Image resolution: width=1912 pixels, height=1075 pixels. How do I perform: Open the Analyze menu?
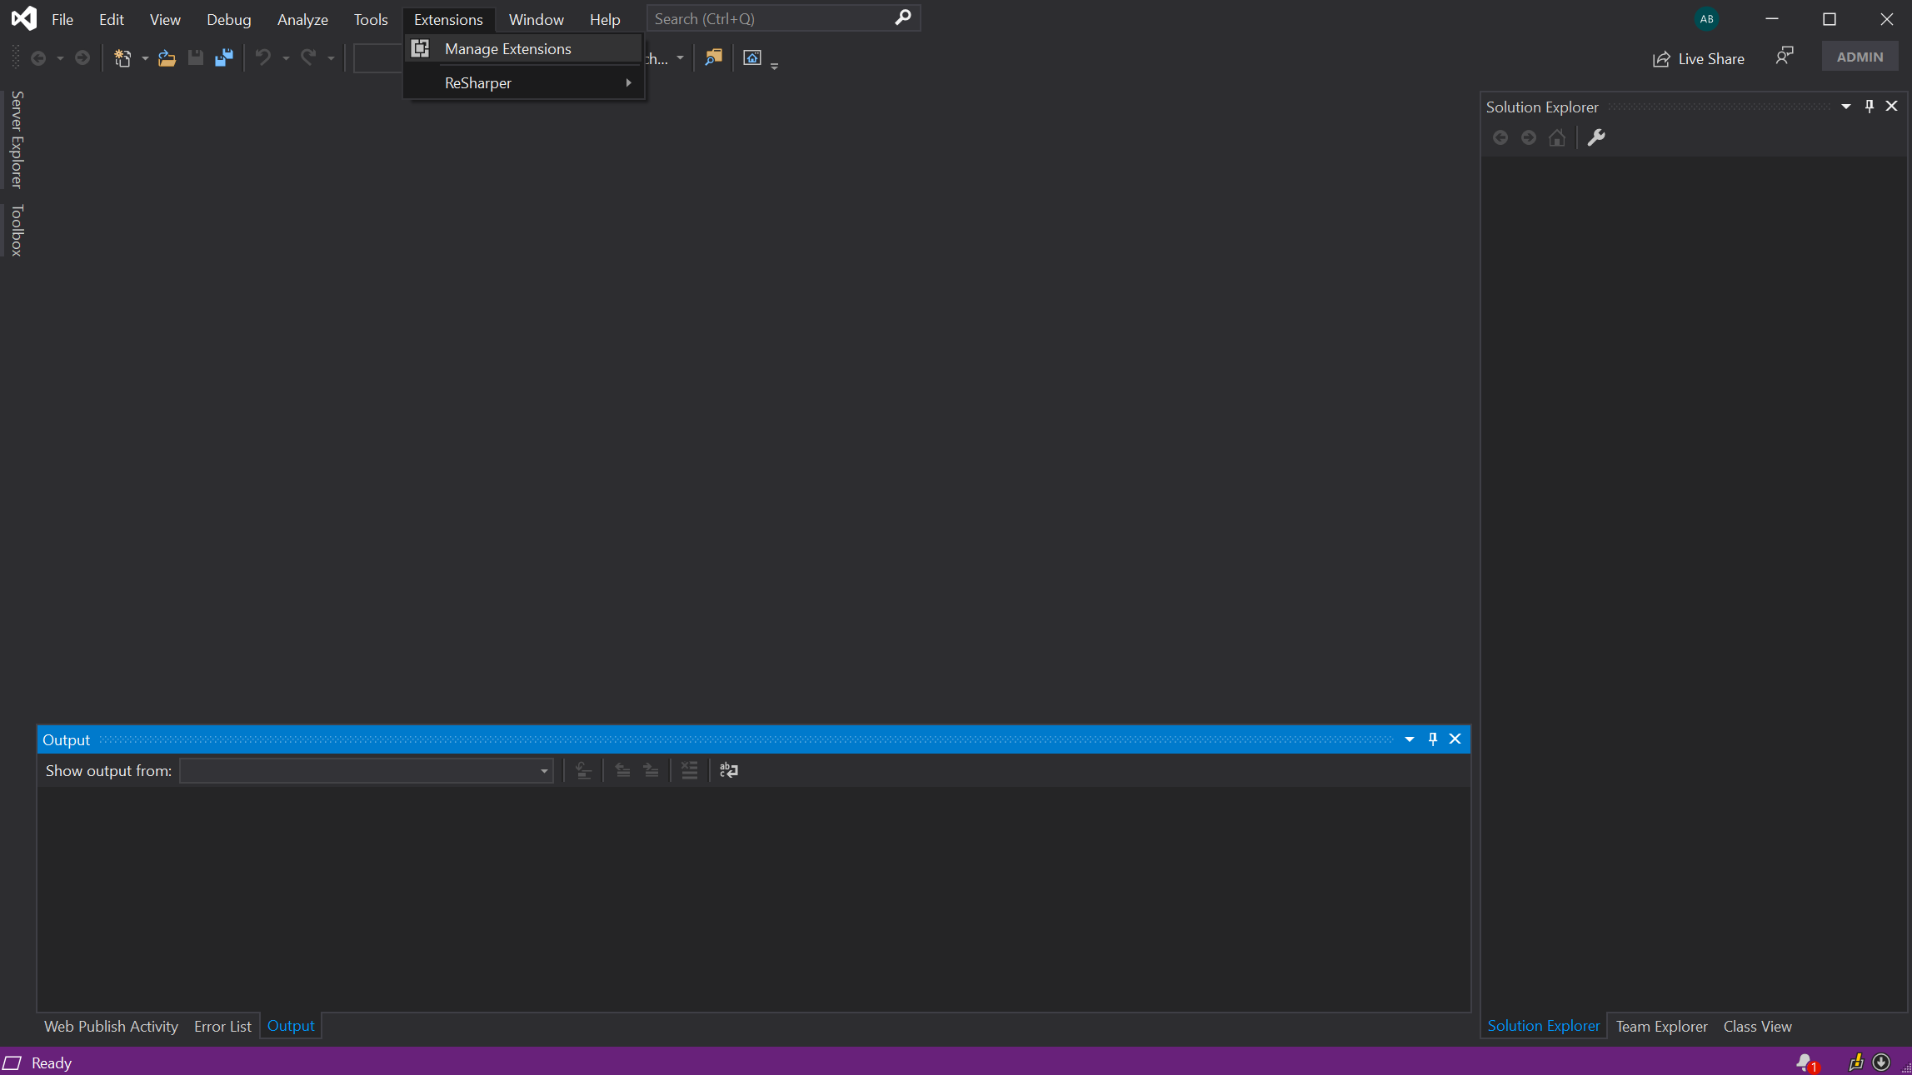[x=302, y=19]
